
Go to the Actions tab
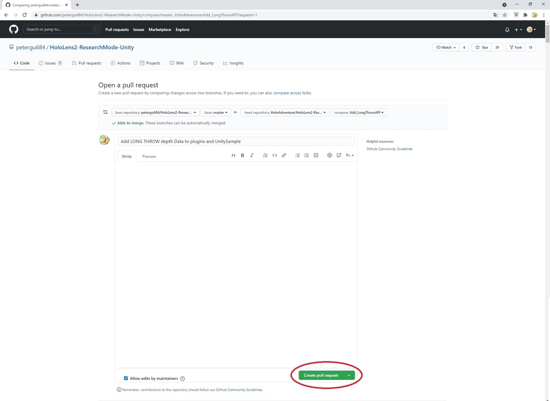(121, 63)
